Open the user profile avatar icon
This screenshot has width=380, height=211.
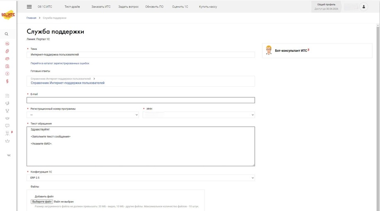[x=363, y=7]
